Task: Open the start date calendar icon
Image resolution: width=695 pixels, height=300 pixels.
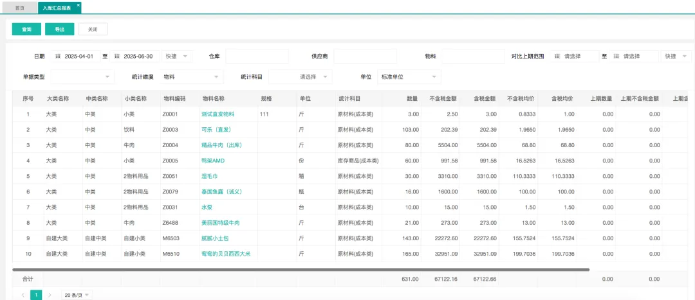Action: 58,57
